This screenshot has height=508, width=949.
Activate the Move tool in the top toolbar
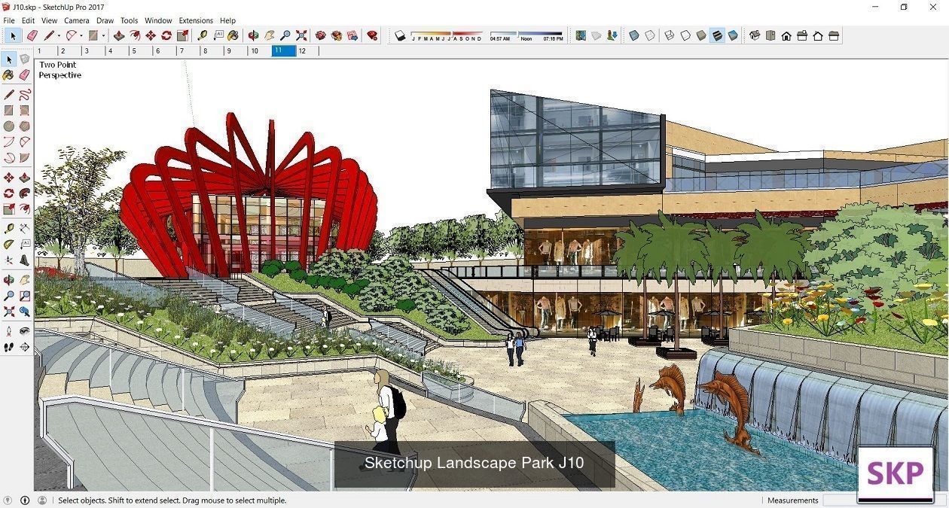[x=151, y=35]
